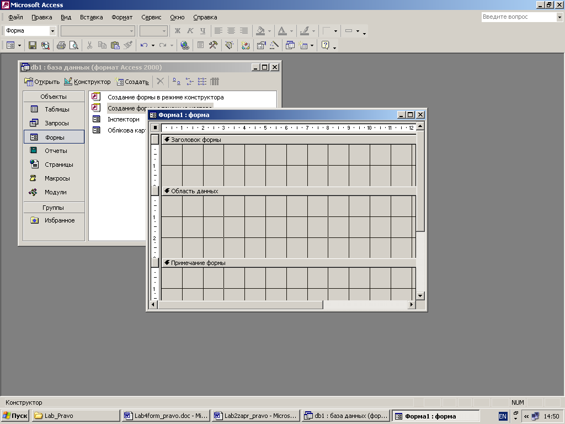Toggle Bold (Ж) formatting

click(177, 31)
